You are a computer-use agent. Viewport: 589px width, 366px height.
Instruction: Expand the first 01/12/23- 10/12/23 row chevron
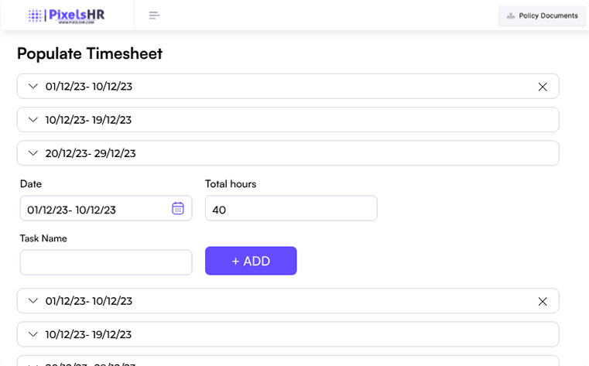33,87
